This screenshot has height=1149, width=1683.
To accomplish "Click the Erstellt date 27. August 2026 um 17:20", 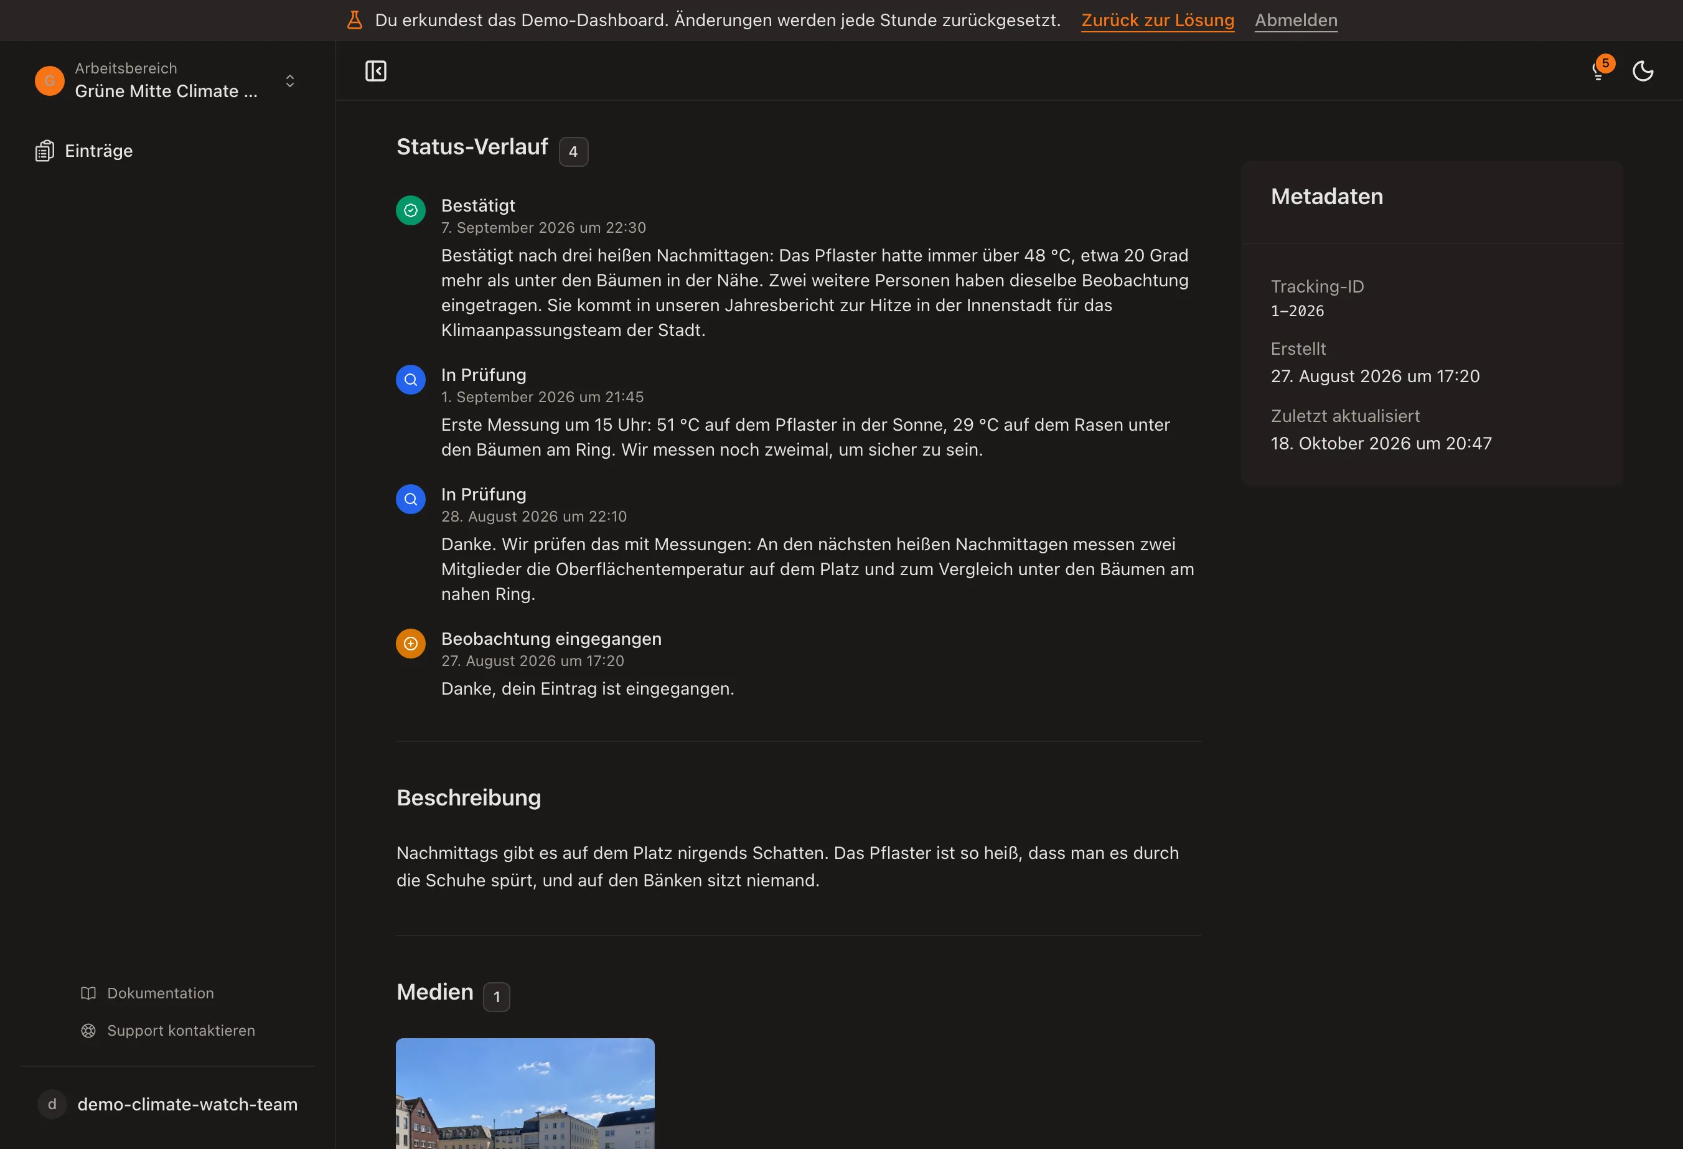I will pos(1376,377).
